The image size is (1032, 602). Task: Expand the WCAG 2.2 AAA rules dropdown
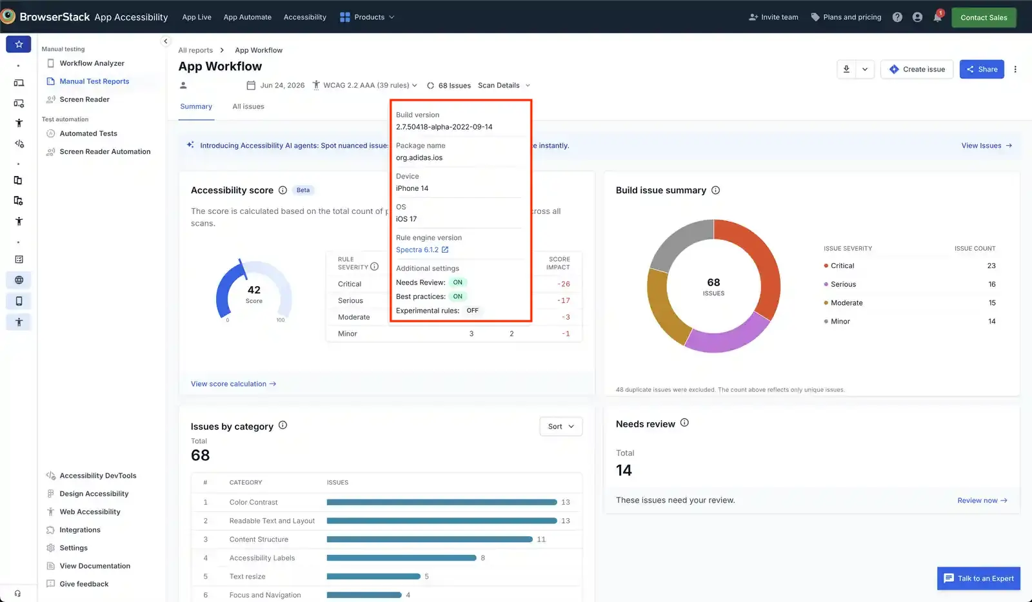pos(365,85)
